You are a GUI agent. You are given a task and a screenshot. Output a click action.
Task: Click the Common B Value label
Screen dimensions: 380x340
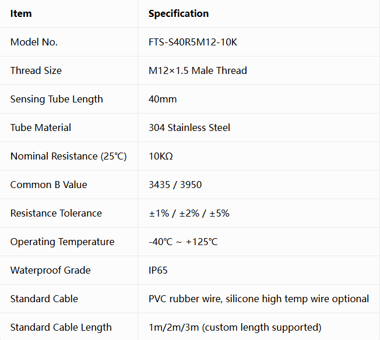click(x=48, y=185)
